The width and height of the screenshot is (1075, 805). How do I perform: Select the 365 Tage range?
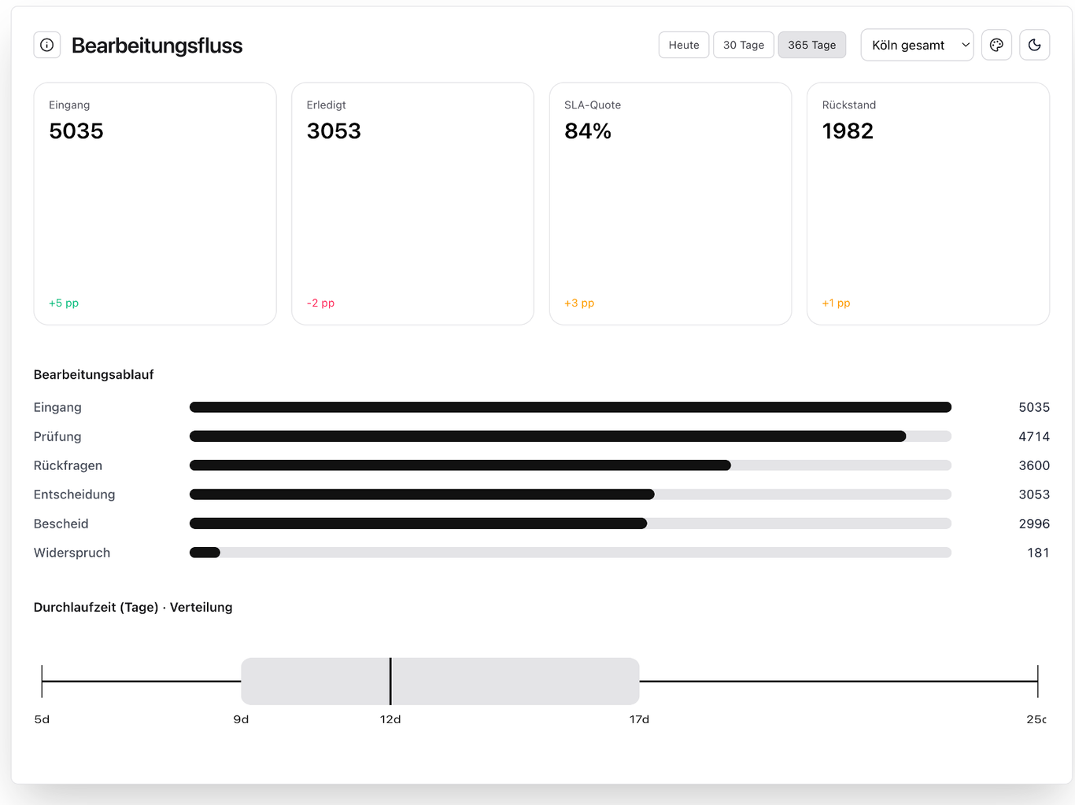[x=811, y=45]
